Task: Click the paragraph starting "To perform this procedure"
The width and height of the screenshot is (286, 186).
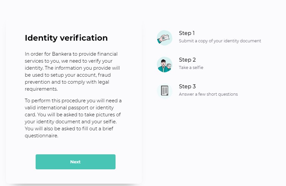Action: click(73, 118)
